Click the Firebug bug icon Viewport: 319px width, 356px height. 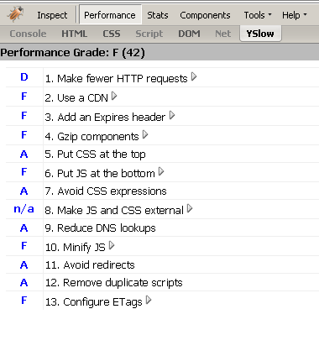15,14
